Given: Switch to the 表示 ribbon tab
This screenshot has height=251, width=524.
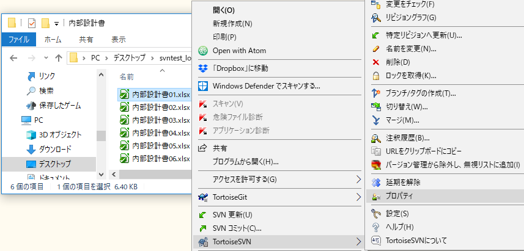Looking at the screenshot, I should tap(118, 40).
